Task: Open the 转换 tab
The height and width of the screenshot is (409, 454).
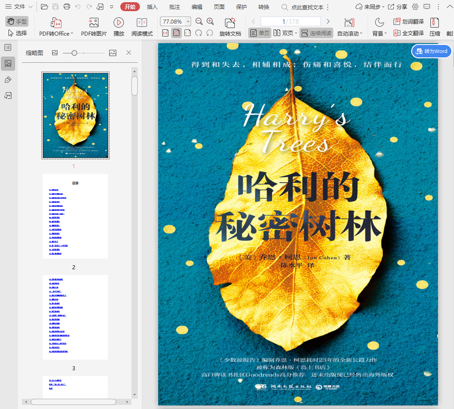Action: 264,7
